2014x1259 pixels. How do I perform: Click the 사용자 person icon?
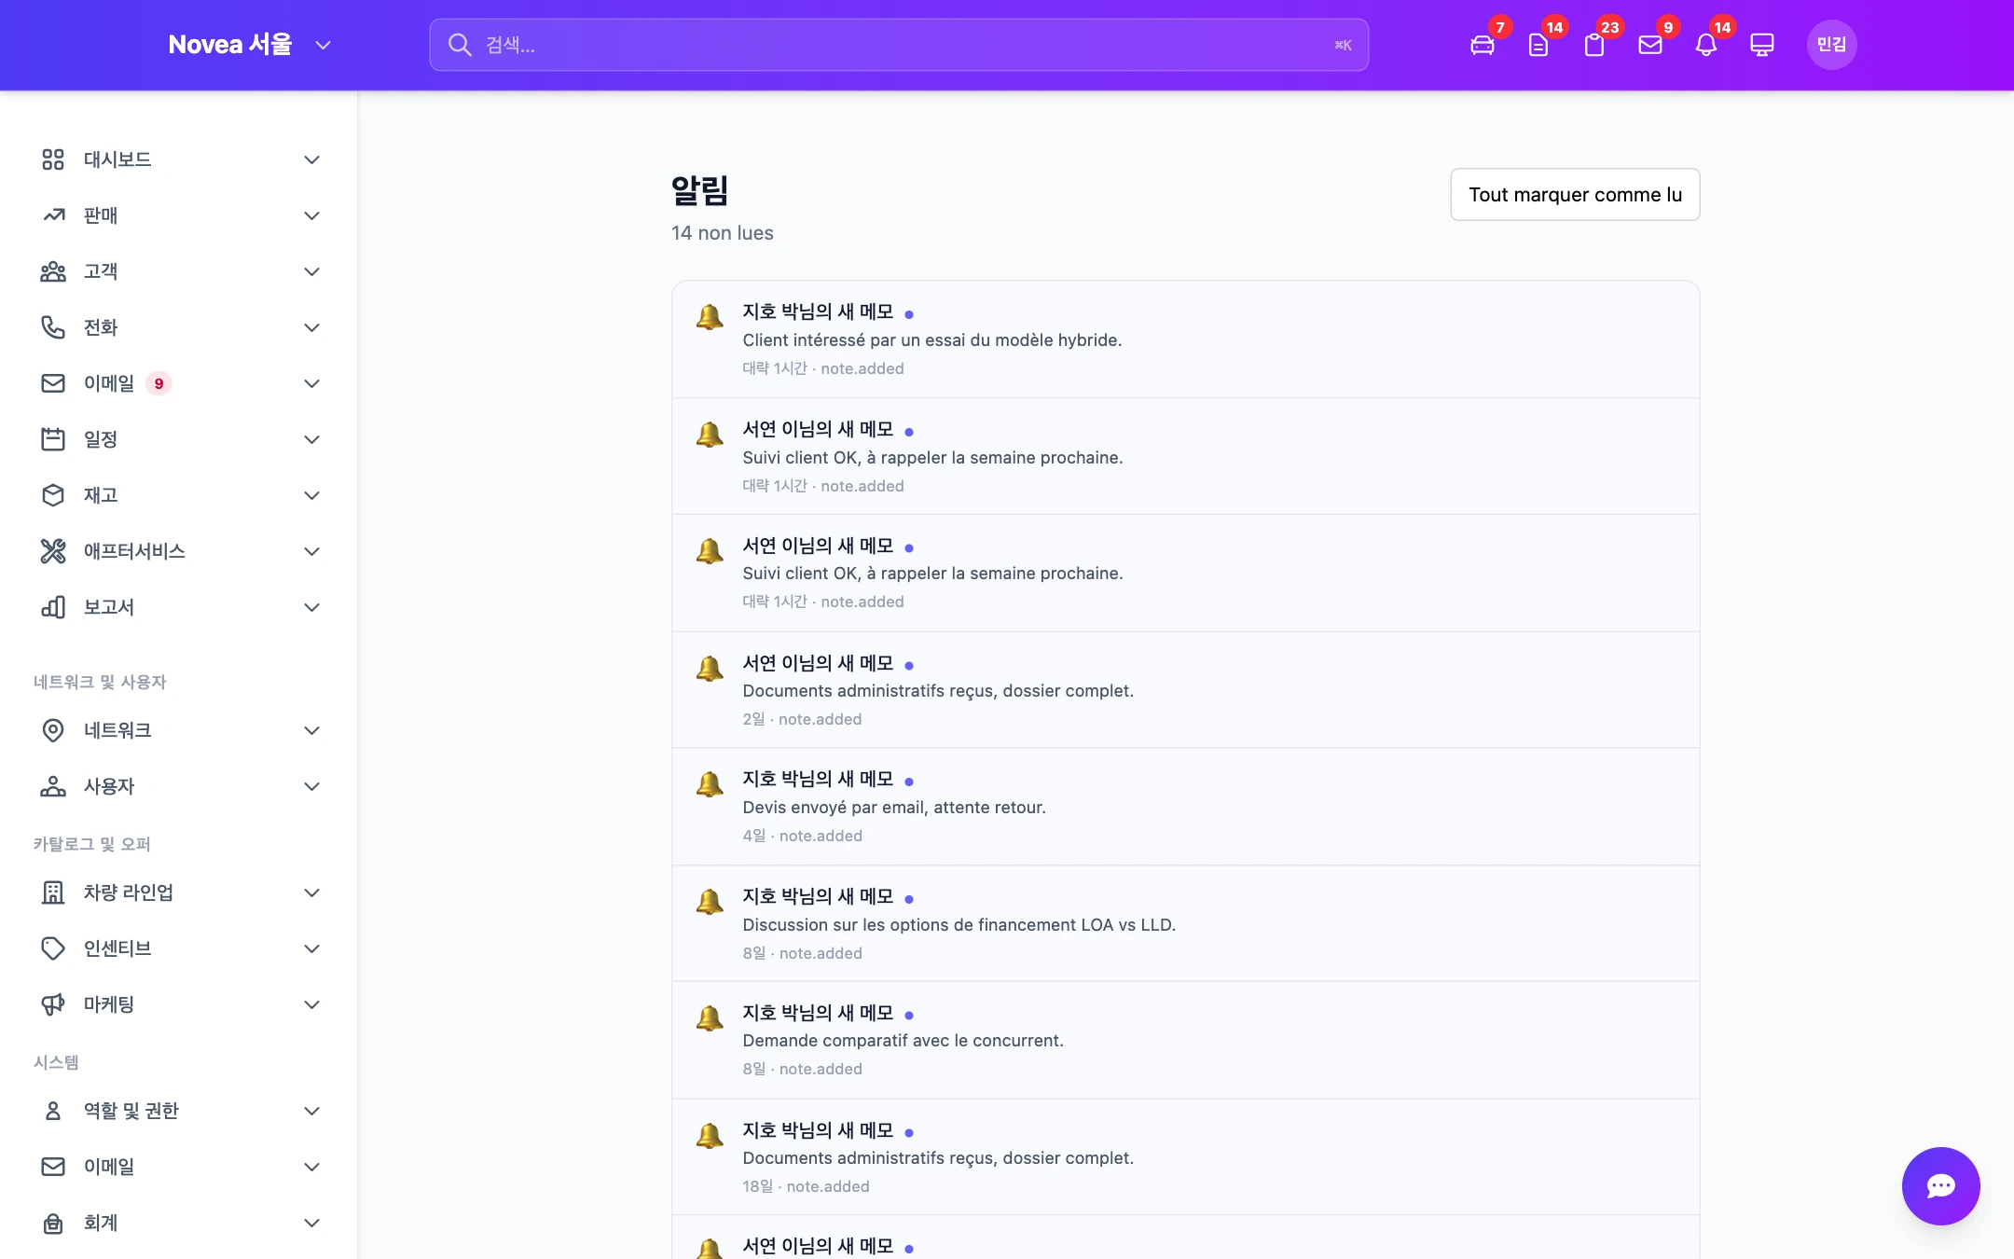(x=53, y=786)
